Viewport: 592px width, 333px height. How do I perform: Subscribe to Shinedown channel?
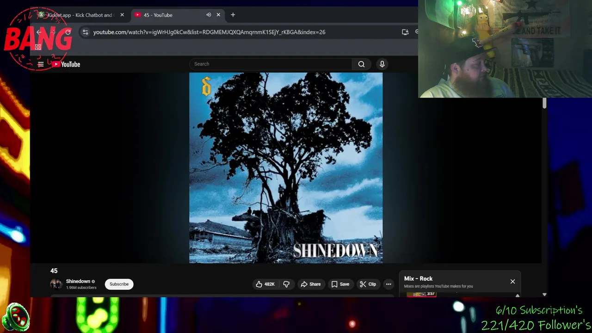(x=119, y=284)
